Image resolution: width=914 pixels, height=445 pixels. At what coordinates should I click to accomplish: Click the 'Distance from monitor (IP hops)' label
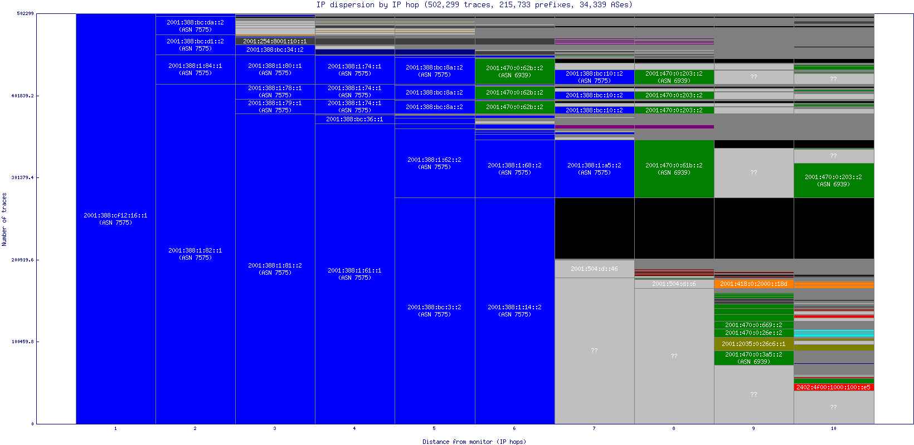pyautogui.click(x=474, y=442)
